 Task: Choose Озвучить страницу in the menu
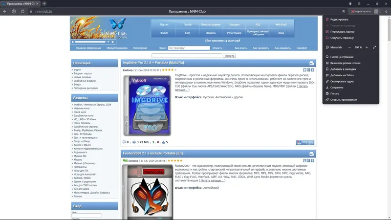pos(350,38)
